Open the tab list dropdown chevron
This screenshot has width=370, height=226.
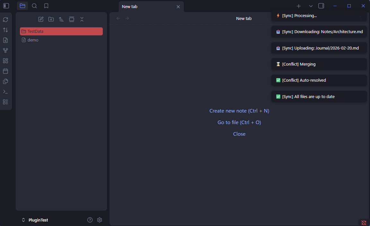(x=310, y=6)
